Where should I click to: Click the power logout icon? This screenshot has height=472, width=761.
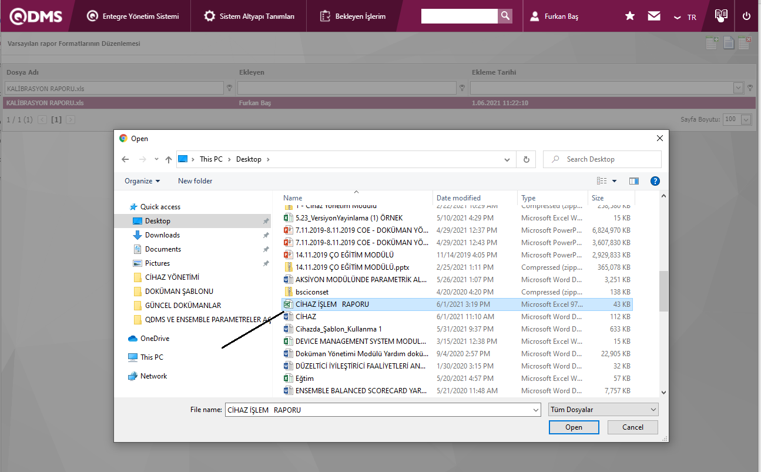coord(746,16)
